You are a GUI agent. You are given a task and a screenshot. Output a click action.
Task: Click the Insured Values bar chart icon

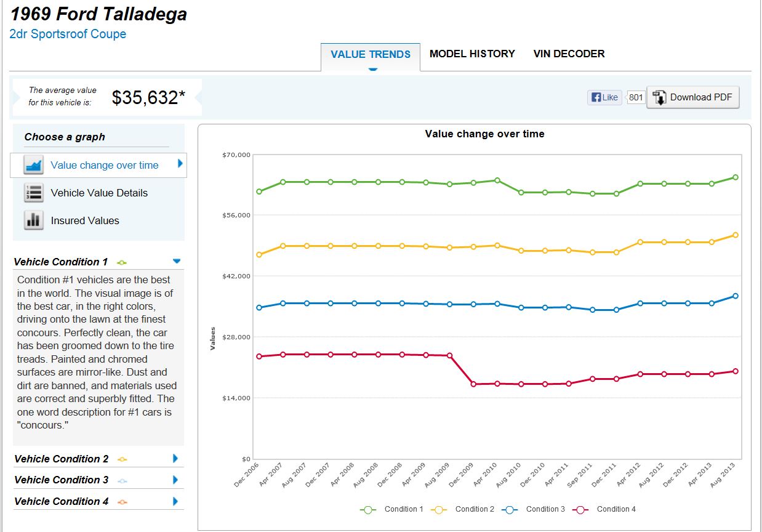(33, 220)
